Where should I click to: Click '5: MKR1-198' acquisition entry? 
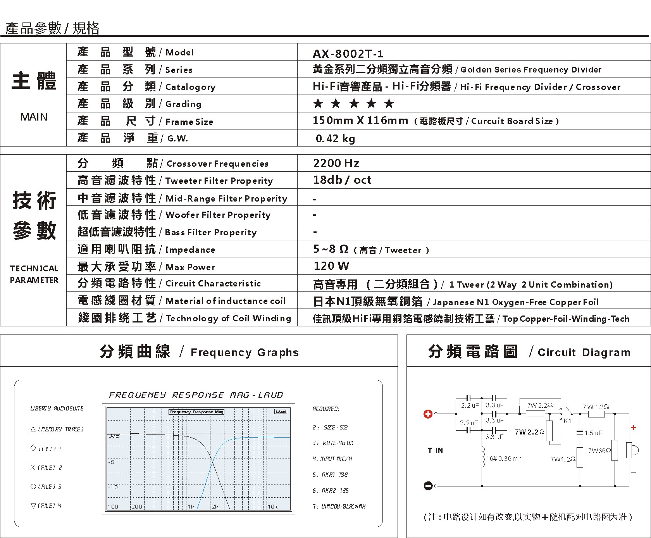330,474
